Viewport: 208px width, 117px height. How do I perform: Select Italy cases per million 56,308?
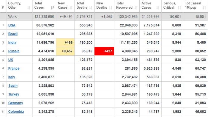point(201,77)
